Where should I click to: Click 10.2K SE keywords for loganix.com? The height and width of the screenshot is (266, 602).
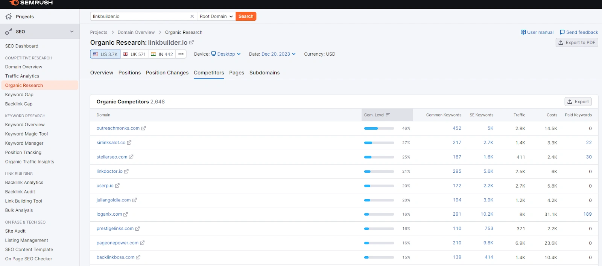[x=487, y=214]
